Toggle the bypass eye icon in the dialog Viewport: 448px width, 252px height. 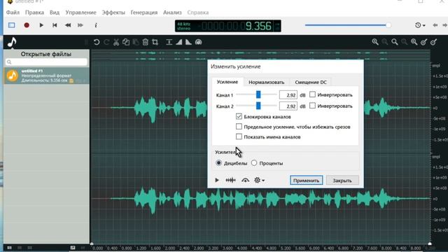(245, 180)
